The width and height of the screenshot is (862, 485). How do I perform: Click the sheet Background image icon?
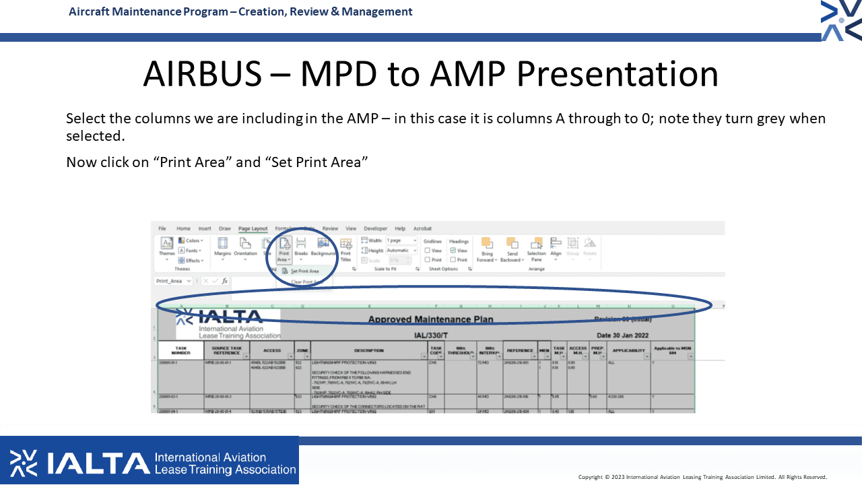pos(323,243)
